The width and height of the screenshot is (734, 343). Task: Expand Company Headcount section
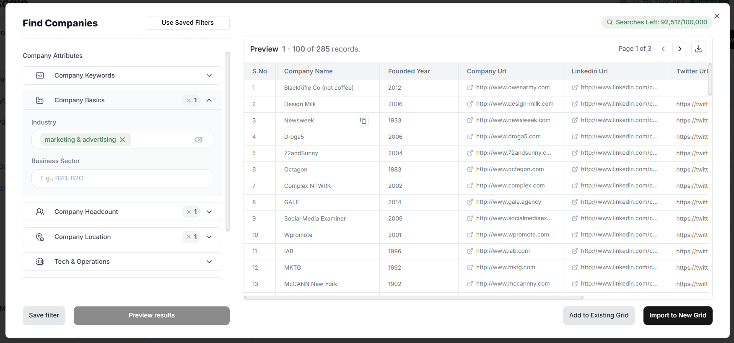pos(209,212)
